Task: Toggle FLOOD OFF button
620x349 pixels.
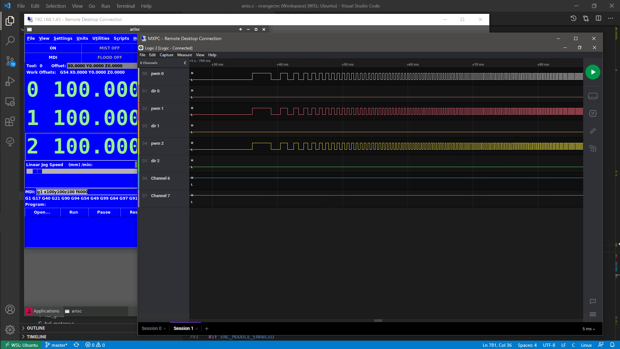Action: (x=109, y=58)
